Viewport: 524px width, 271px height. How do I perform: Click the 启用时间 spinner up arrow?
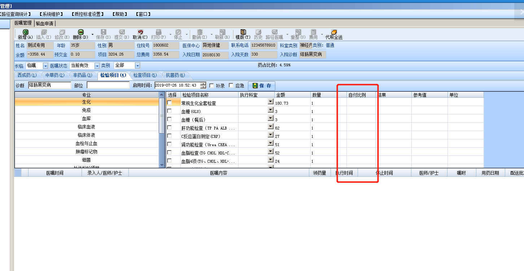[204, 84]
